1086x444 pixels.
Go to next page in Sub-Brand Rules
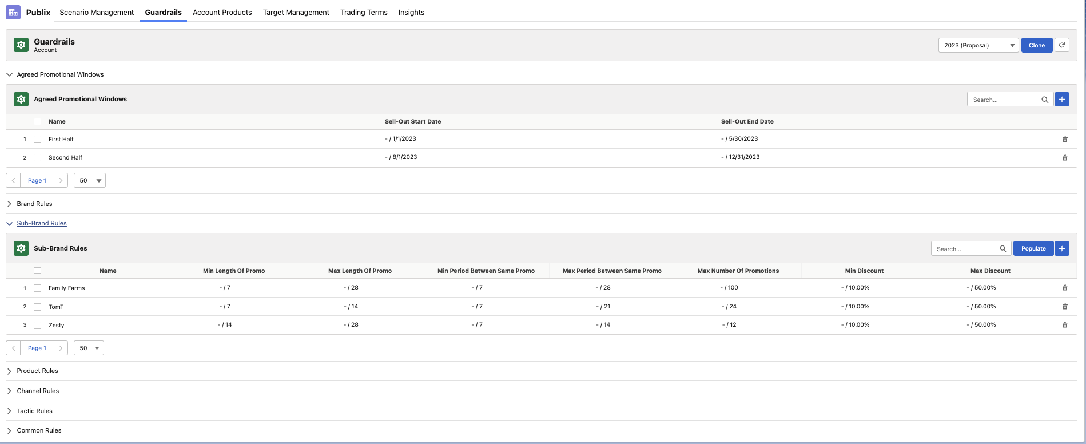[61, 348]
